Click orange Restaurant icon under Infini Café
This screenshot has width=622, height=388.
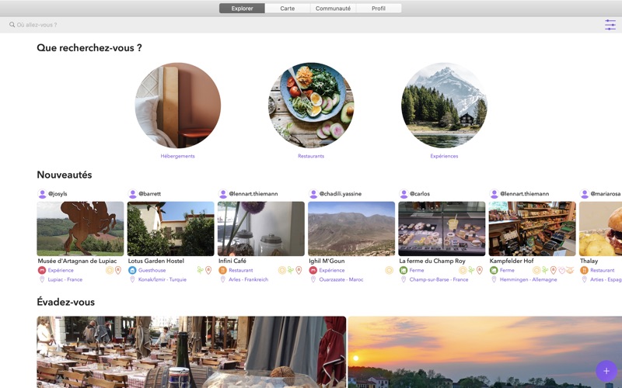(222, 270)
